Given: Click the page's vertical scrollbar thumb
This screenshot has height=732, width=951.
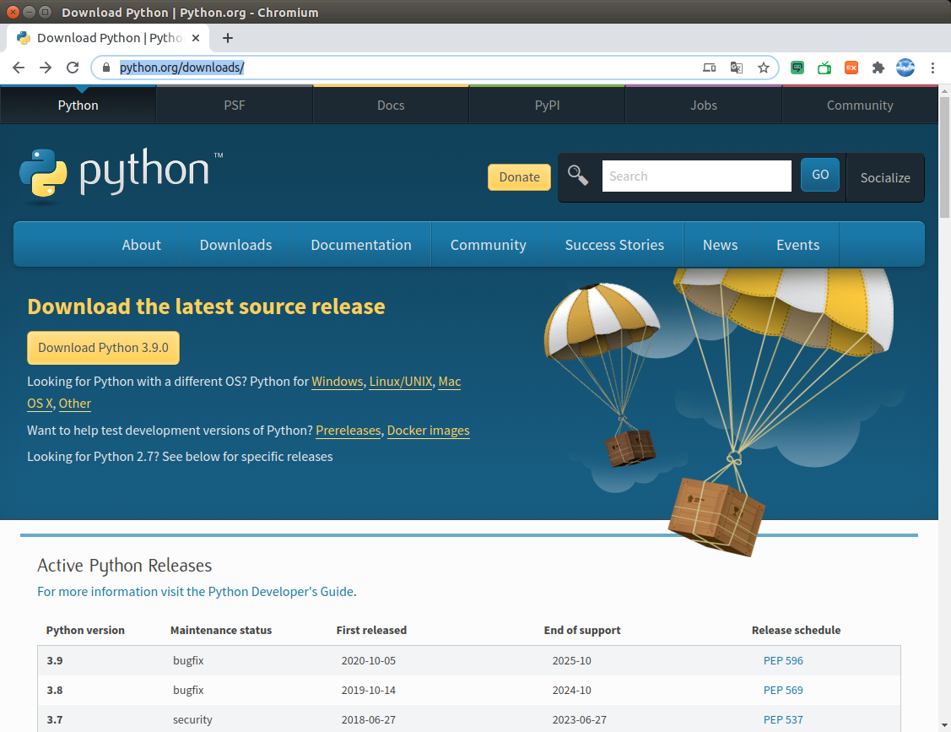Looking at the screenshot, I should (x=944, y=156).
